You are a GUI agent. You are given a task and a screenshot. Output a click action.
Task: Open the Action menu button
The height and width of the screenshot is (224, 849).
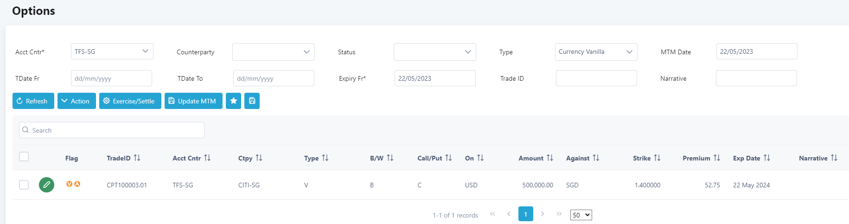(x=77, y=101)
